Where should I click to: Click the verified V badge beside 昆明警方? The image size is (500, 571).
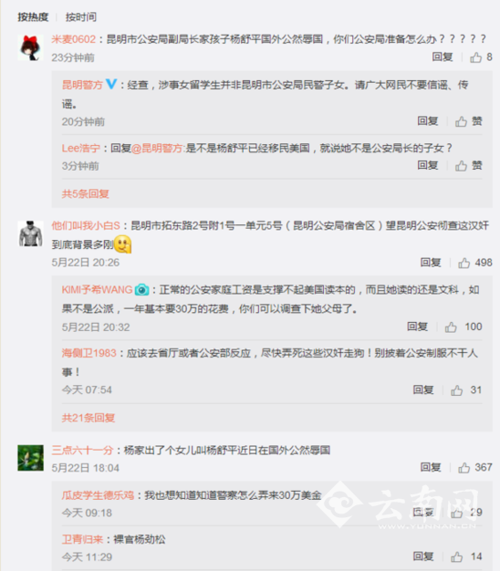[111, 85]
